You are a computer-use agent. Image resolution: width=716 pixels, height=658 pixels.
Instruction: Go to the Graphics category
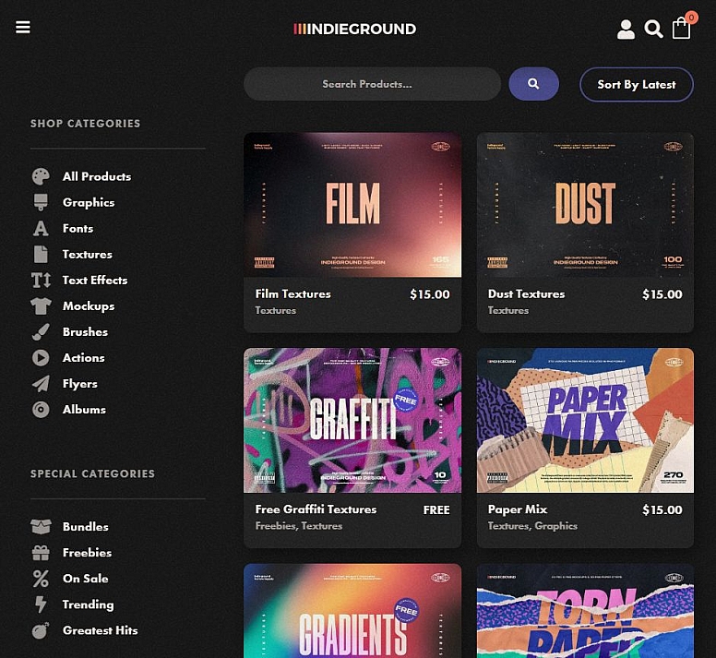[89, 203]
